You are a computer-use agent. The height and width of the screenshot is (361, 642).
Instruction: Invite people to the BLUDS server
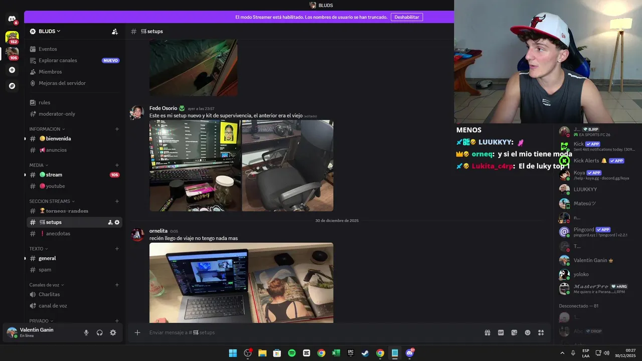(x=115, y=31)
